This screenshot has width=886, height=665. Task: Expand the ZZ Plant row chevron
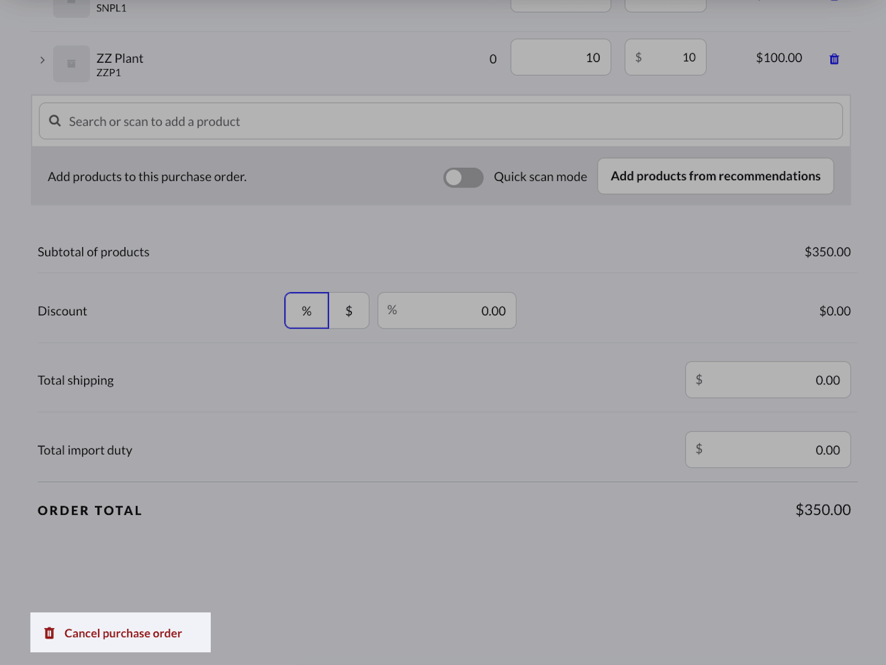point(42,60)
